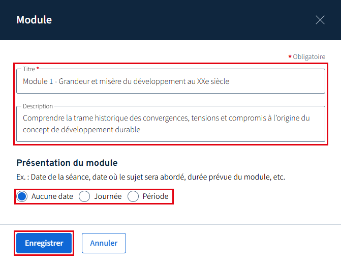
Task: Click the small Titre field label
Action: click(28, 69)
